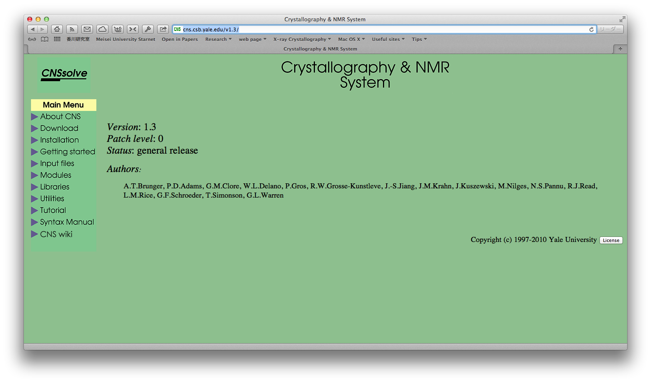
Task: Click the downloads tray toolbar icon
Action: click(x=118, y=29)
